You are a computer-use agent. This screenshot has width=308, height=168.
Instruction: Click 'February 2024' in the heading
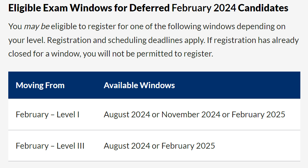point(204,8)
